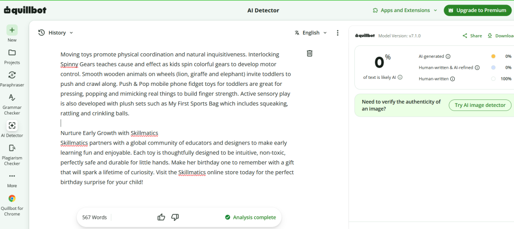Click the thumbs up feedback icon
Image resolution: width=514 pixels, height=229 pixels.
coord(161,217)
